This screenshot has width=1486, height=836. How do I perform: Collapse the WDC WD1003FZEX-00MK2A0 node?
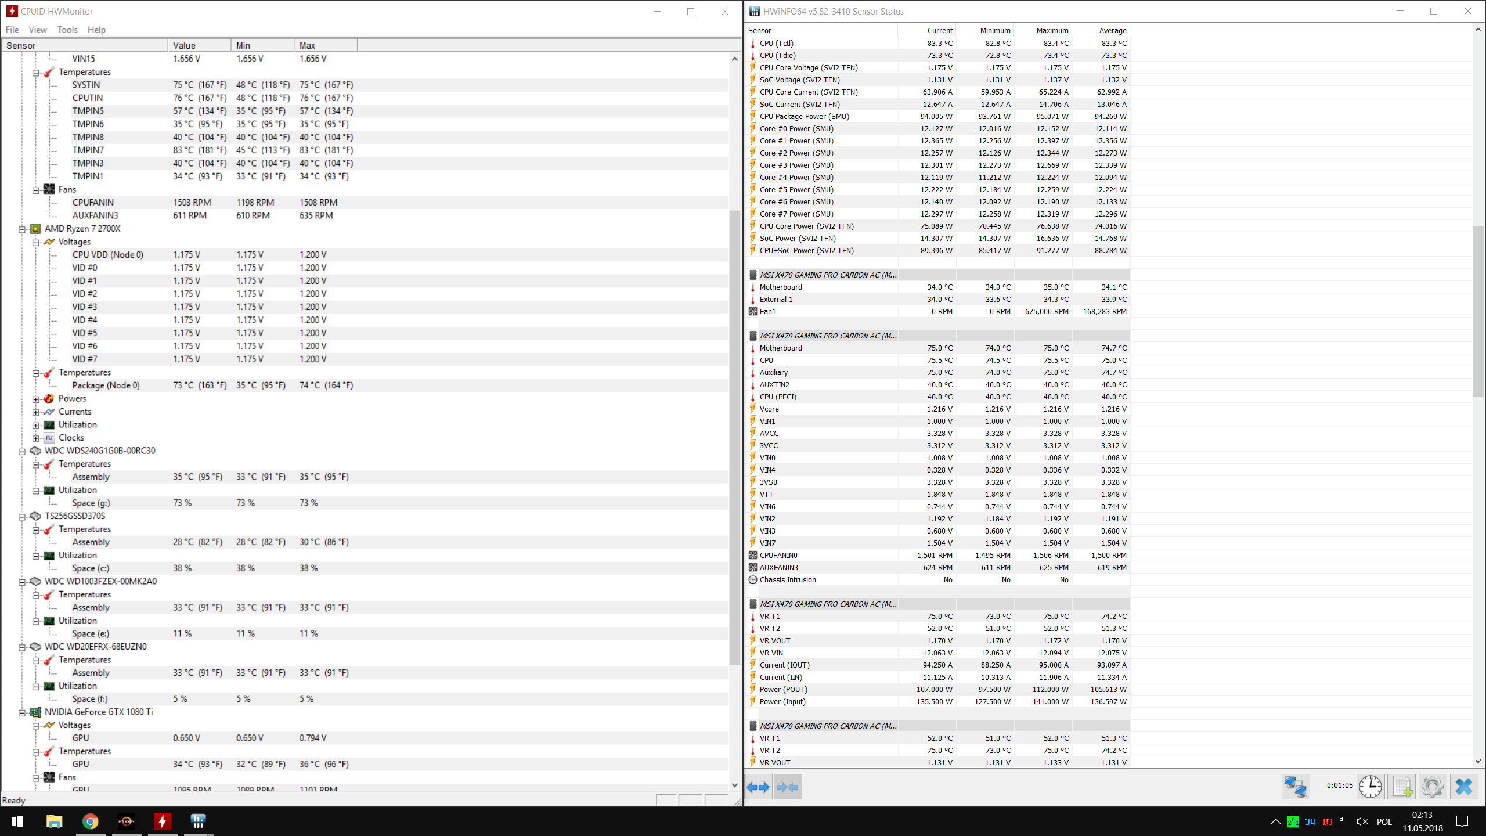click(22, 582)
